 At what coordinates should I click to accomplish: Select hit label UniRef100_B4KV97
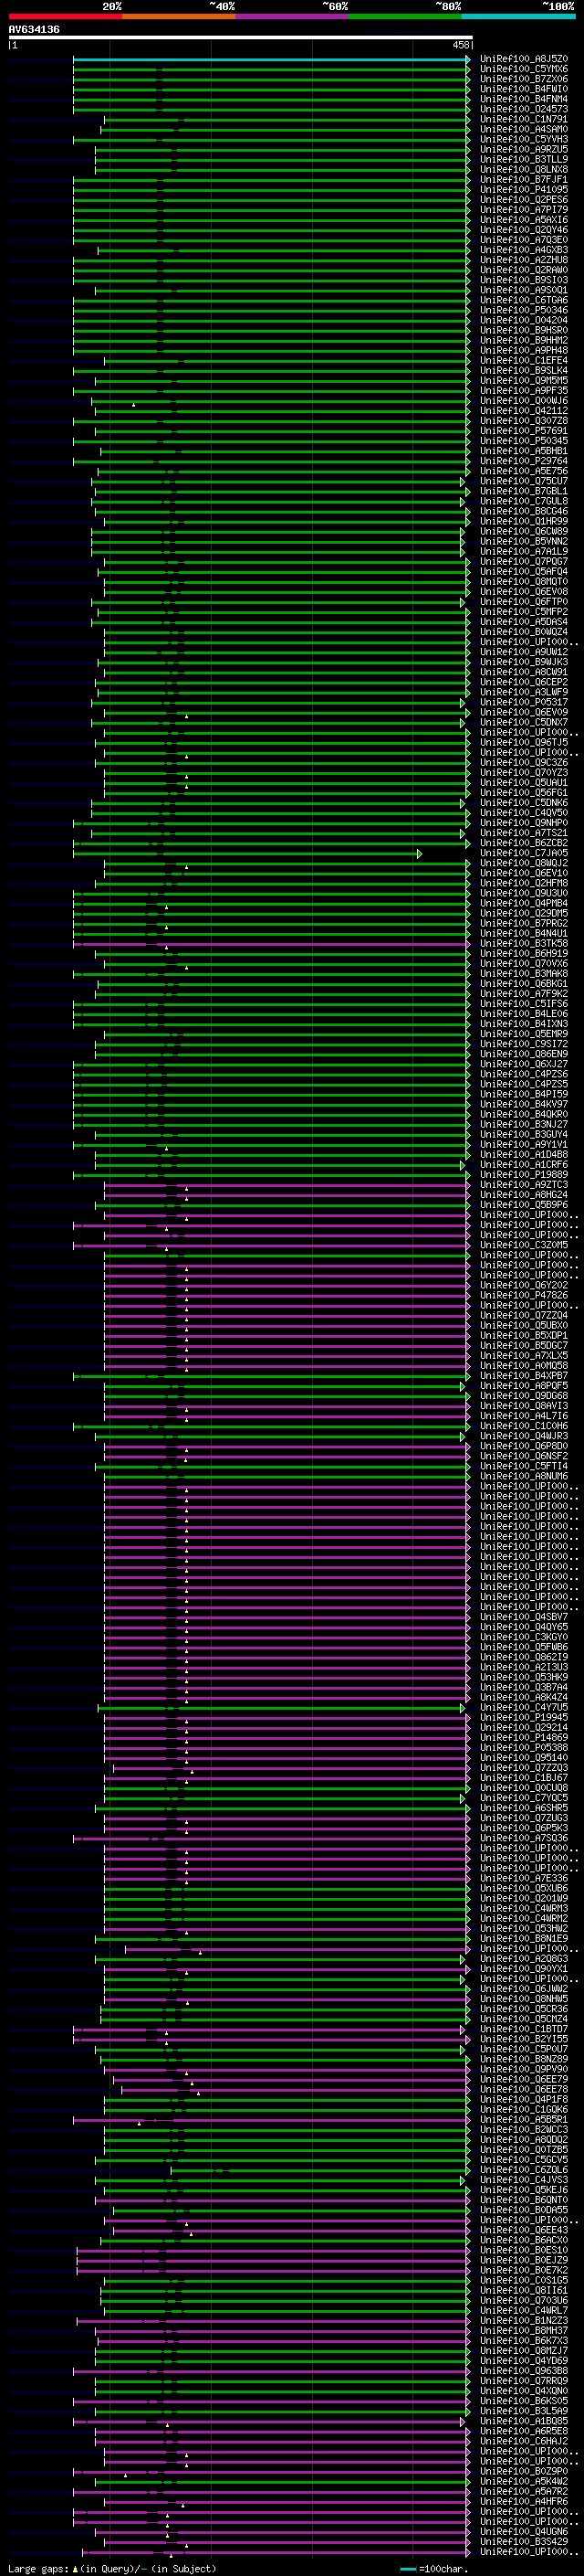(524, 1104)
